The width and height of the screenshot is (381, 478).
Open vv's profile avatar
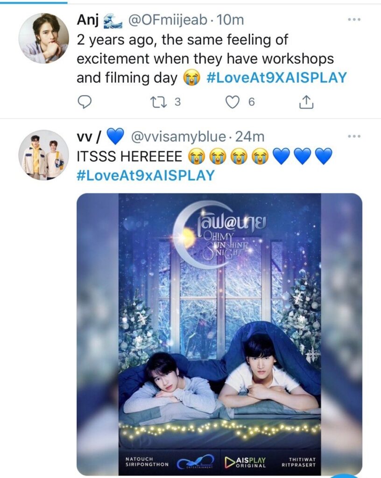43,155
